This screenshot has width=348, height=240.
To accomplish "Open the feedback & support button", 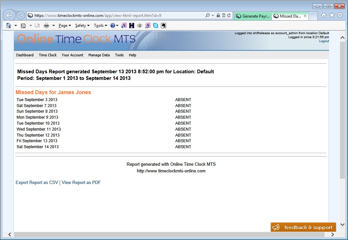I will tap(303, 227).
